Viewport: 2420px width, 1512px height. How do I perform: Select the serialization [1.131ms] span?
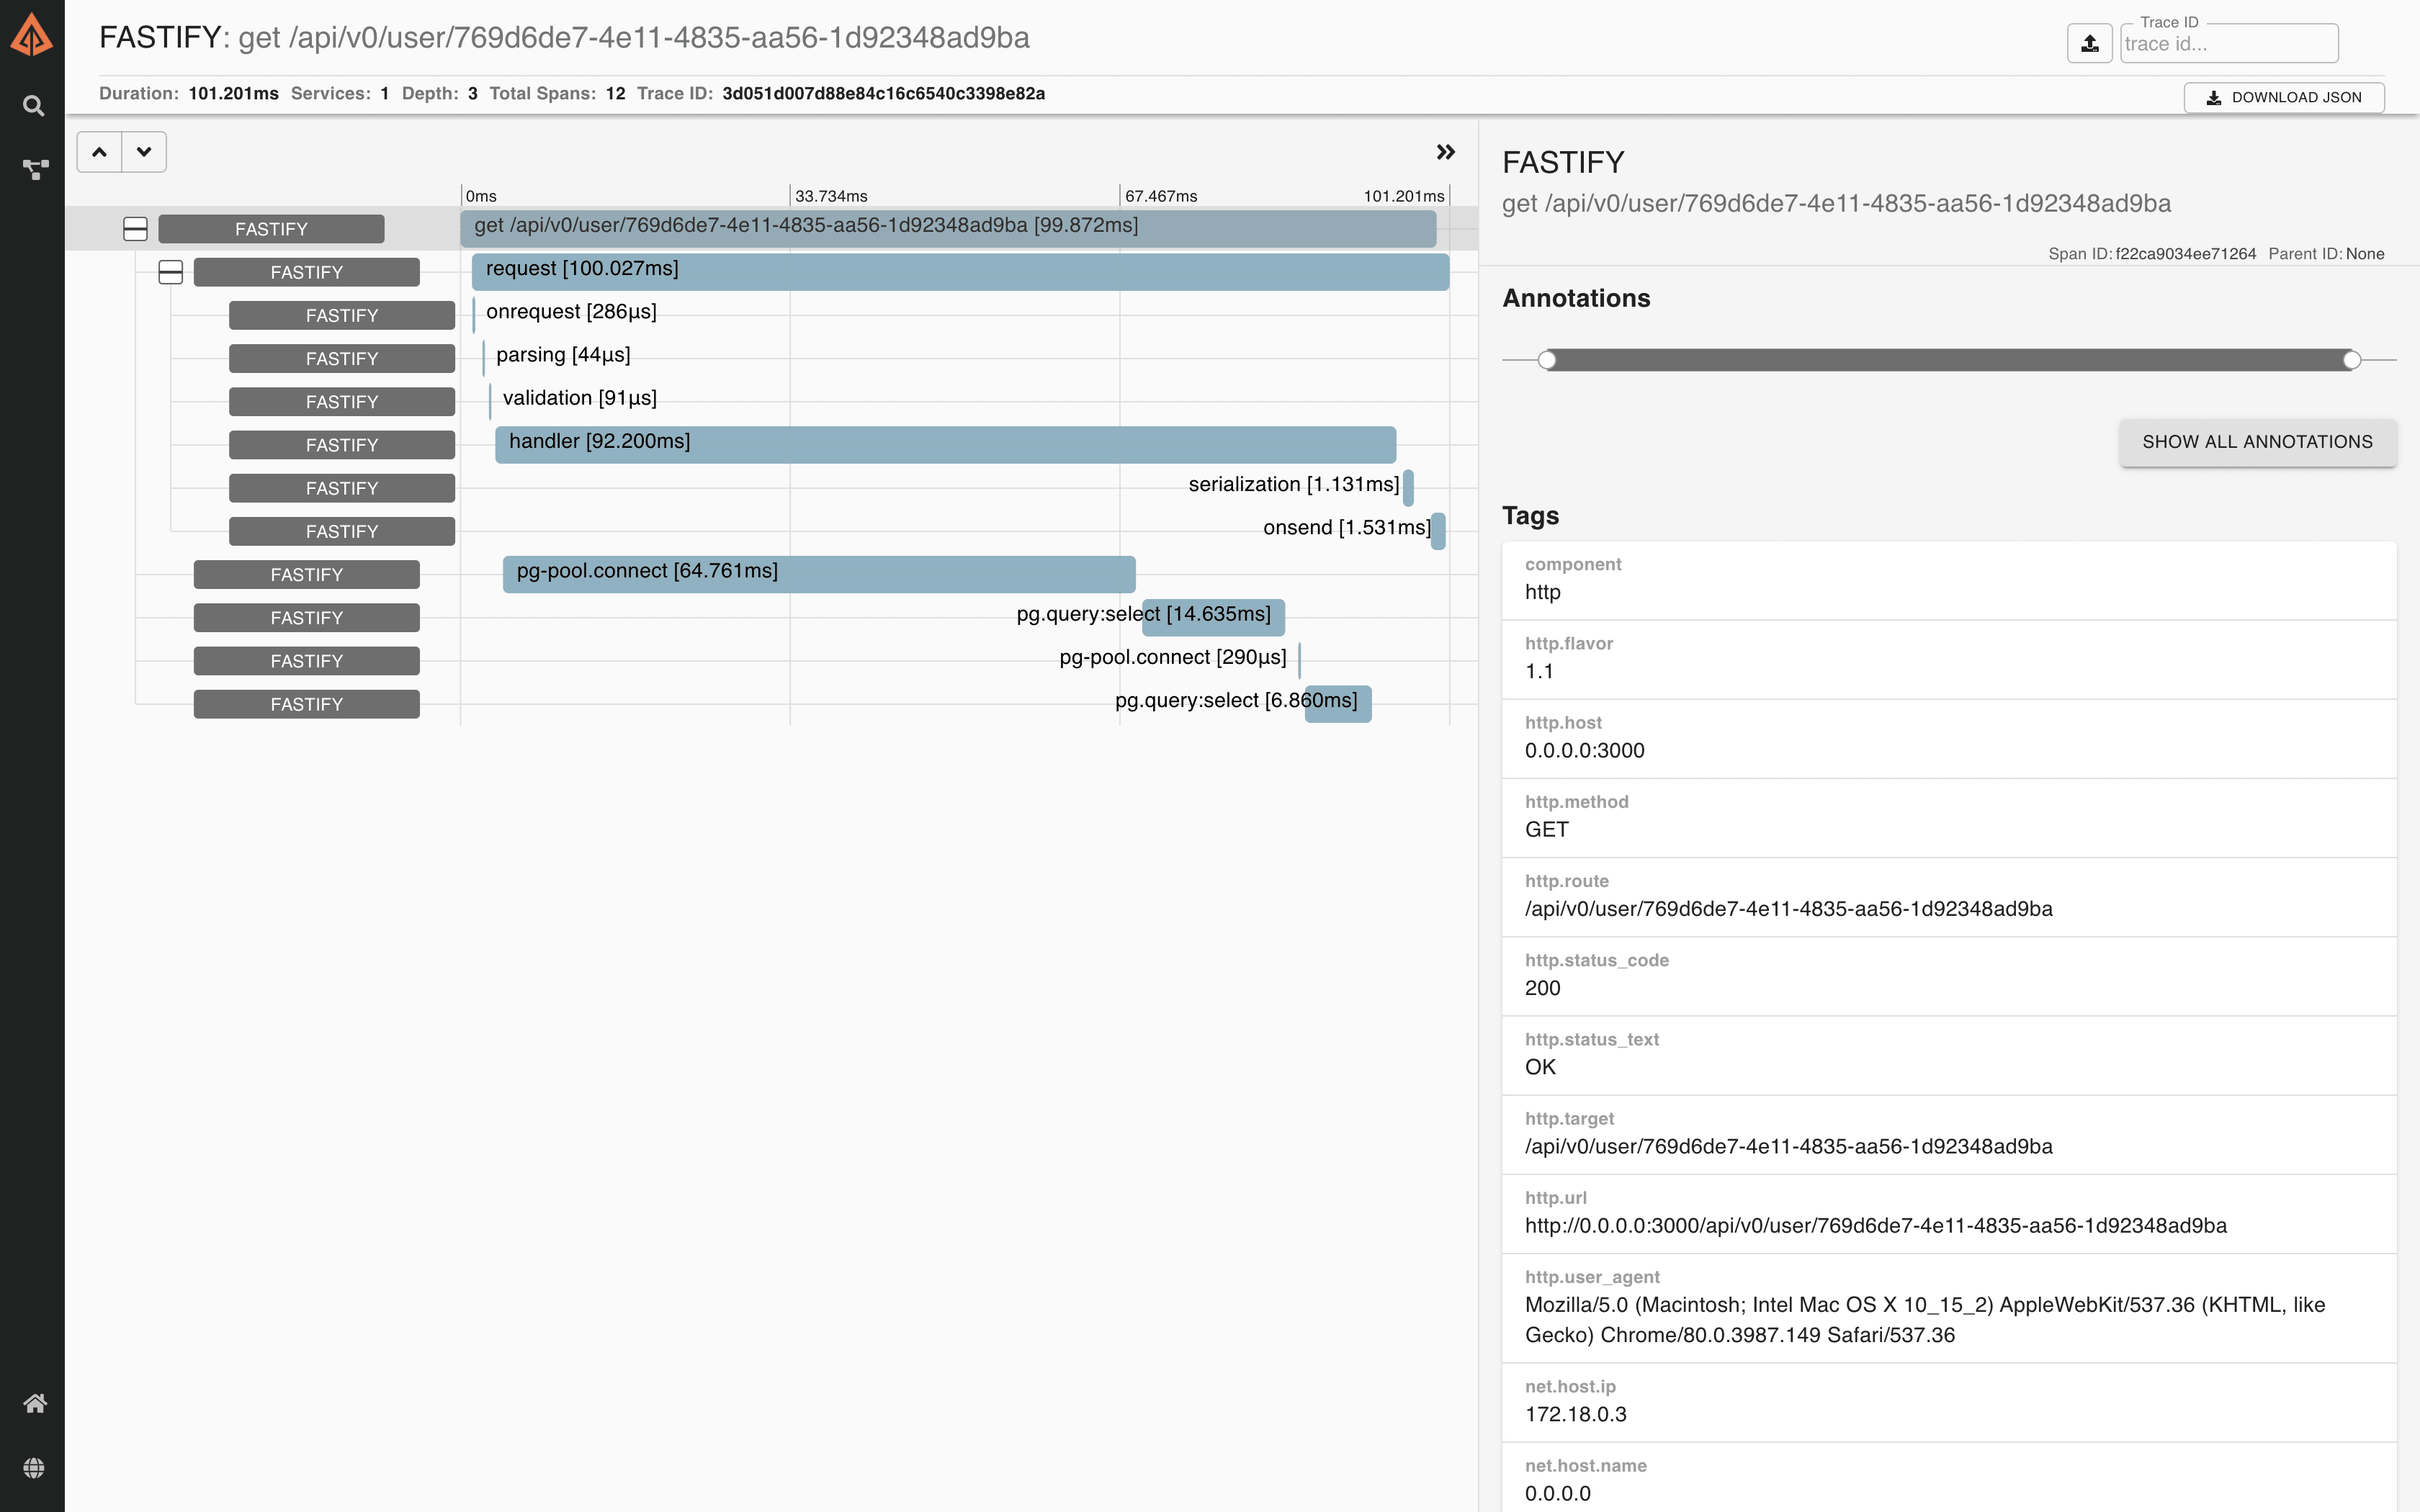(1300, 485)
